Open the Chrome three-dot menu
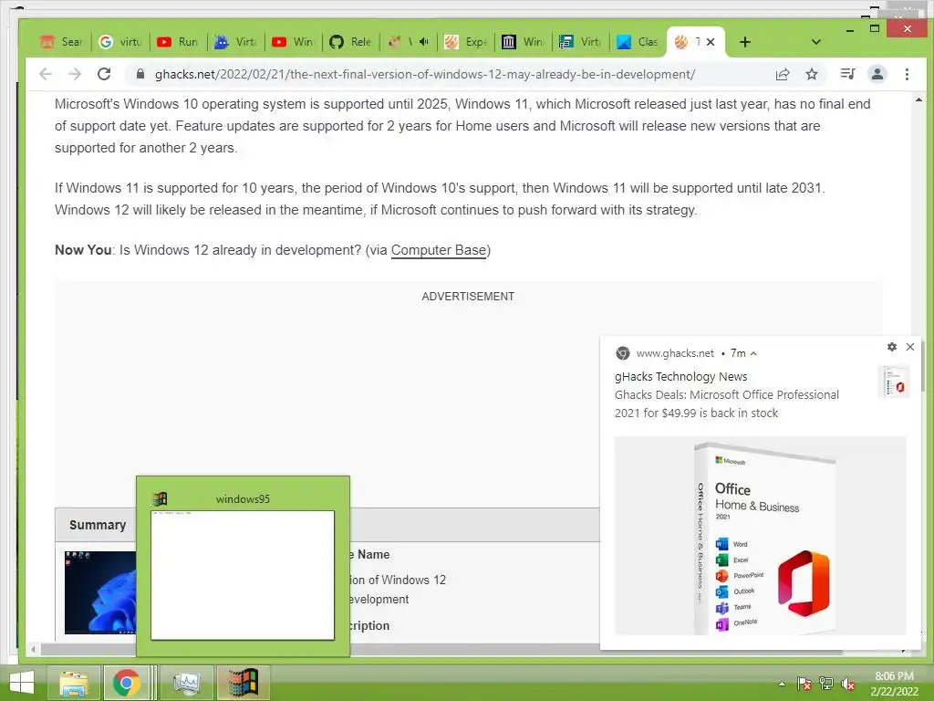 [907, 74]
